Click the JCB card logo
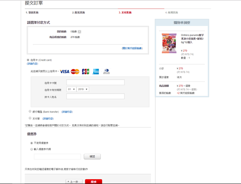This screenshot has height=184, width=241. point(85,72)
